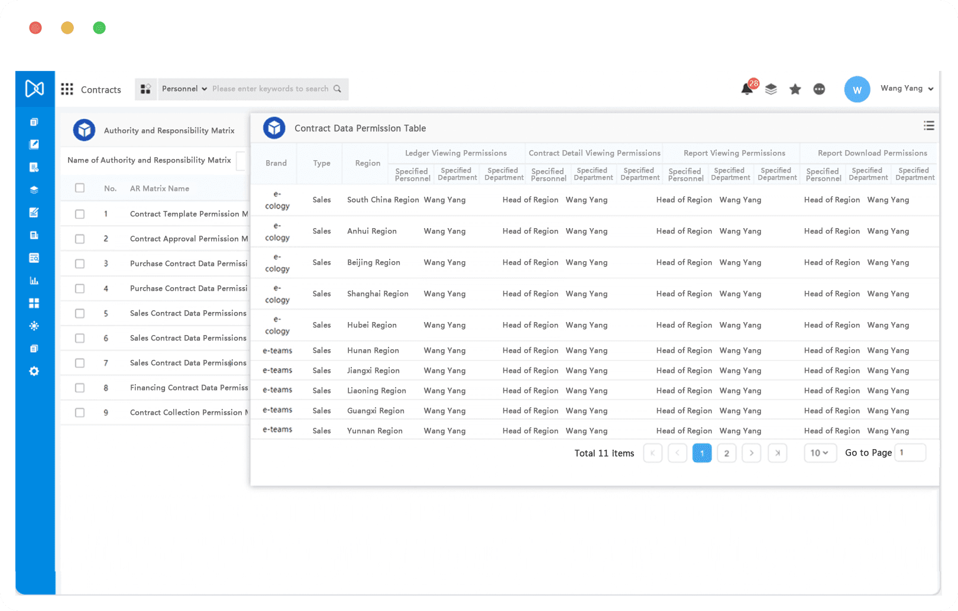Screen dimensions: 958x611
Task: Open Financing Contract Data Permission row
Action: pyautogui.click(x=155, y=388)
